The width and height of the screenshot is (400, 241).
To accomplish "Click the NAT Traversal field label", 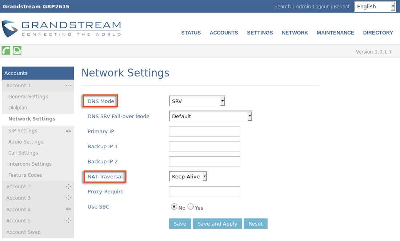I will click(x=105, y=176).
